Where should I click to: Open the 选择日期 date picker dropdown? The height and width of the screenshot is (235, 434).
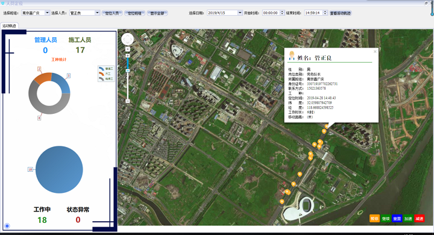[240, 13]
